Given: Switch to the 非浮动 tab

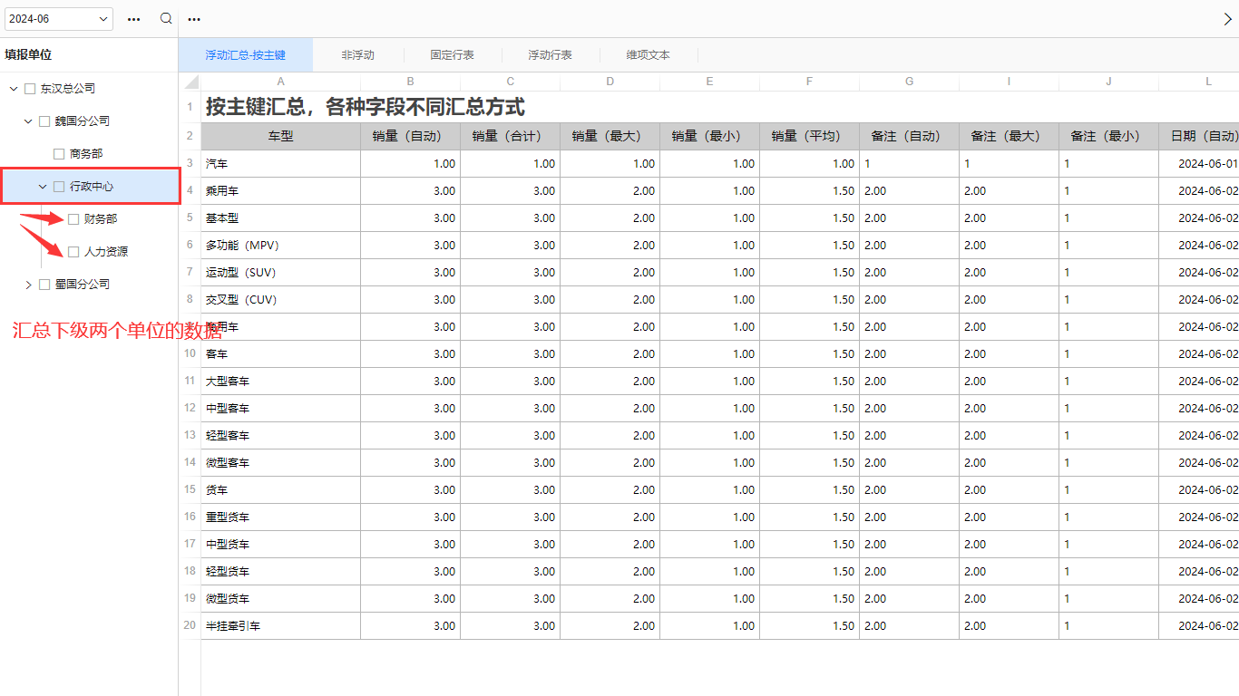Looking at the screenshot, I should click(x=357, y=55).
